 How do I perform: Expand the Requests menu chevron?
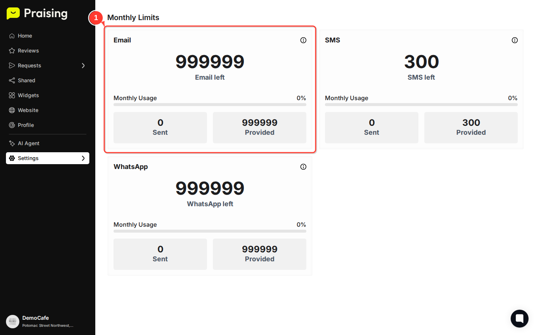84,66
